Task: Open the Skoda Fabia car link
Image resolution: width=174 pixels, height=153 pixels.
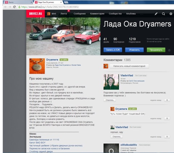Action: click(76, 65)
